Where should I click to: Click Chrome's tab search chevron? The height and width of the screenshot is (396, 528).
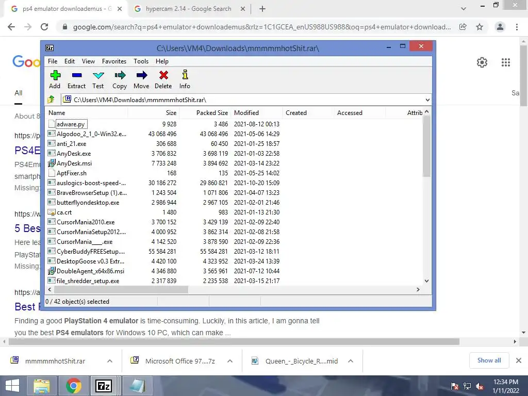point(464,9)
